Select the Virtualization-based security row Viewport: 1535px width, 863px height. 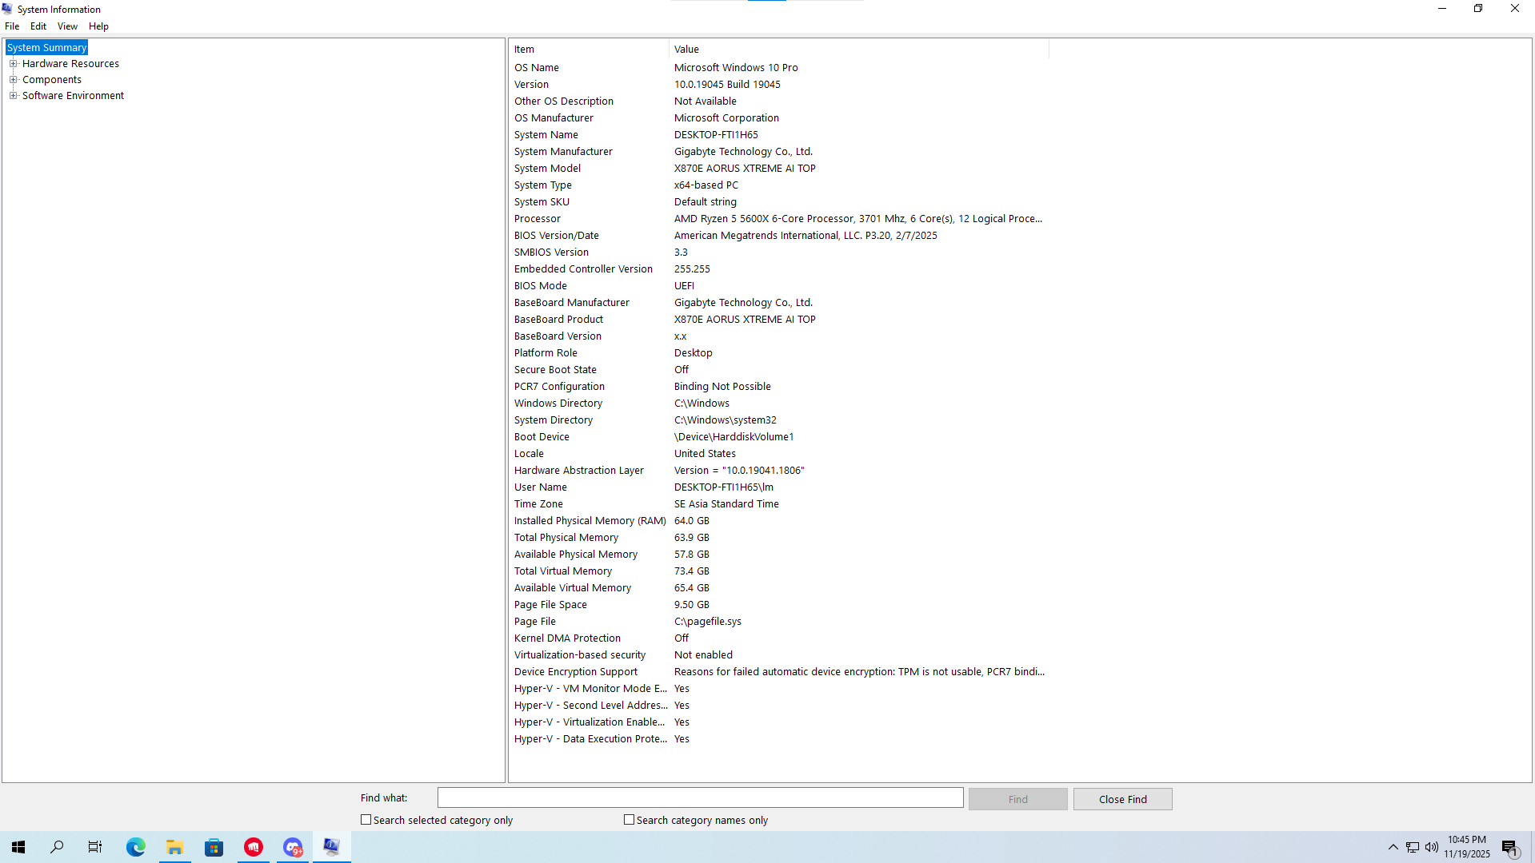pyautogui.click(x=779, y=655)
